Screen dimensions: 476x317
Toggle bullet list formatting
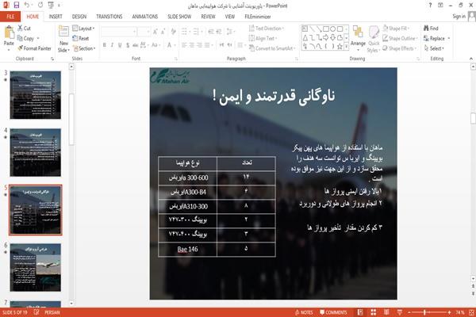point(186,32)
